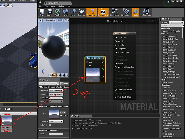Run Clean Up in the toolbar

click(x=81, y=12)
